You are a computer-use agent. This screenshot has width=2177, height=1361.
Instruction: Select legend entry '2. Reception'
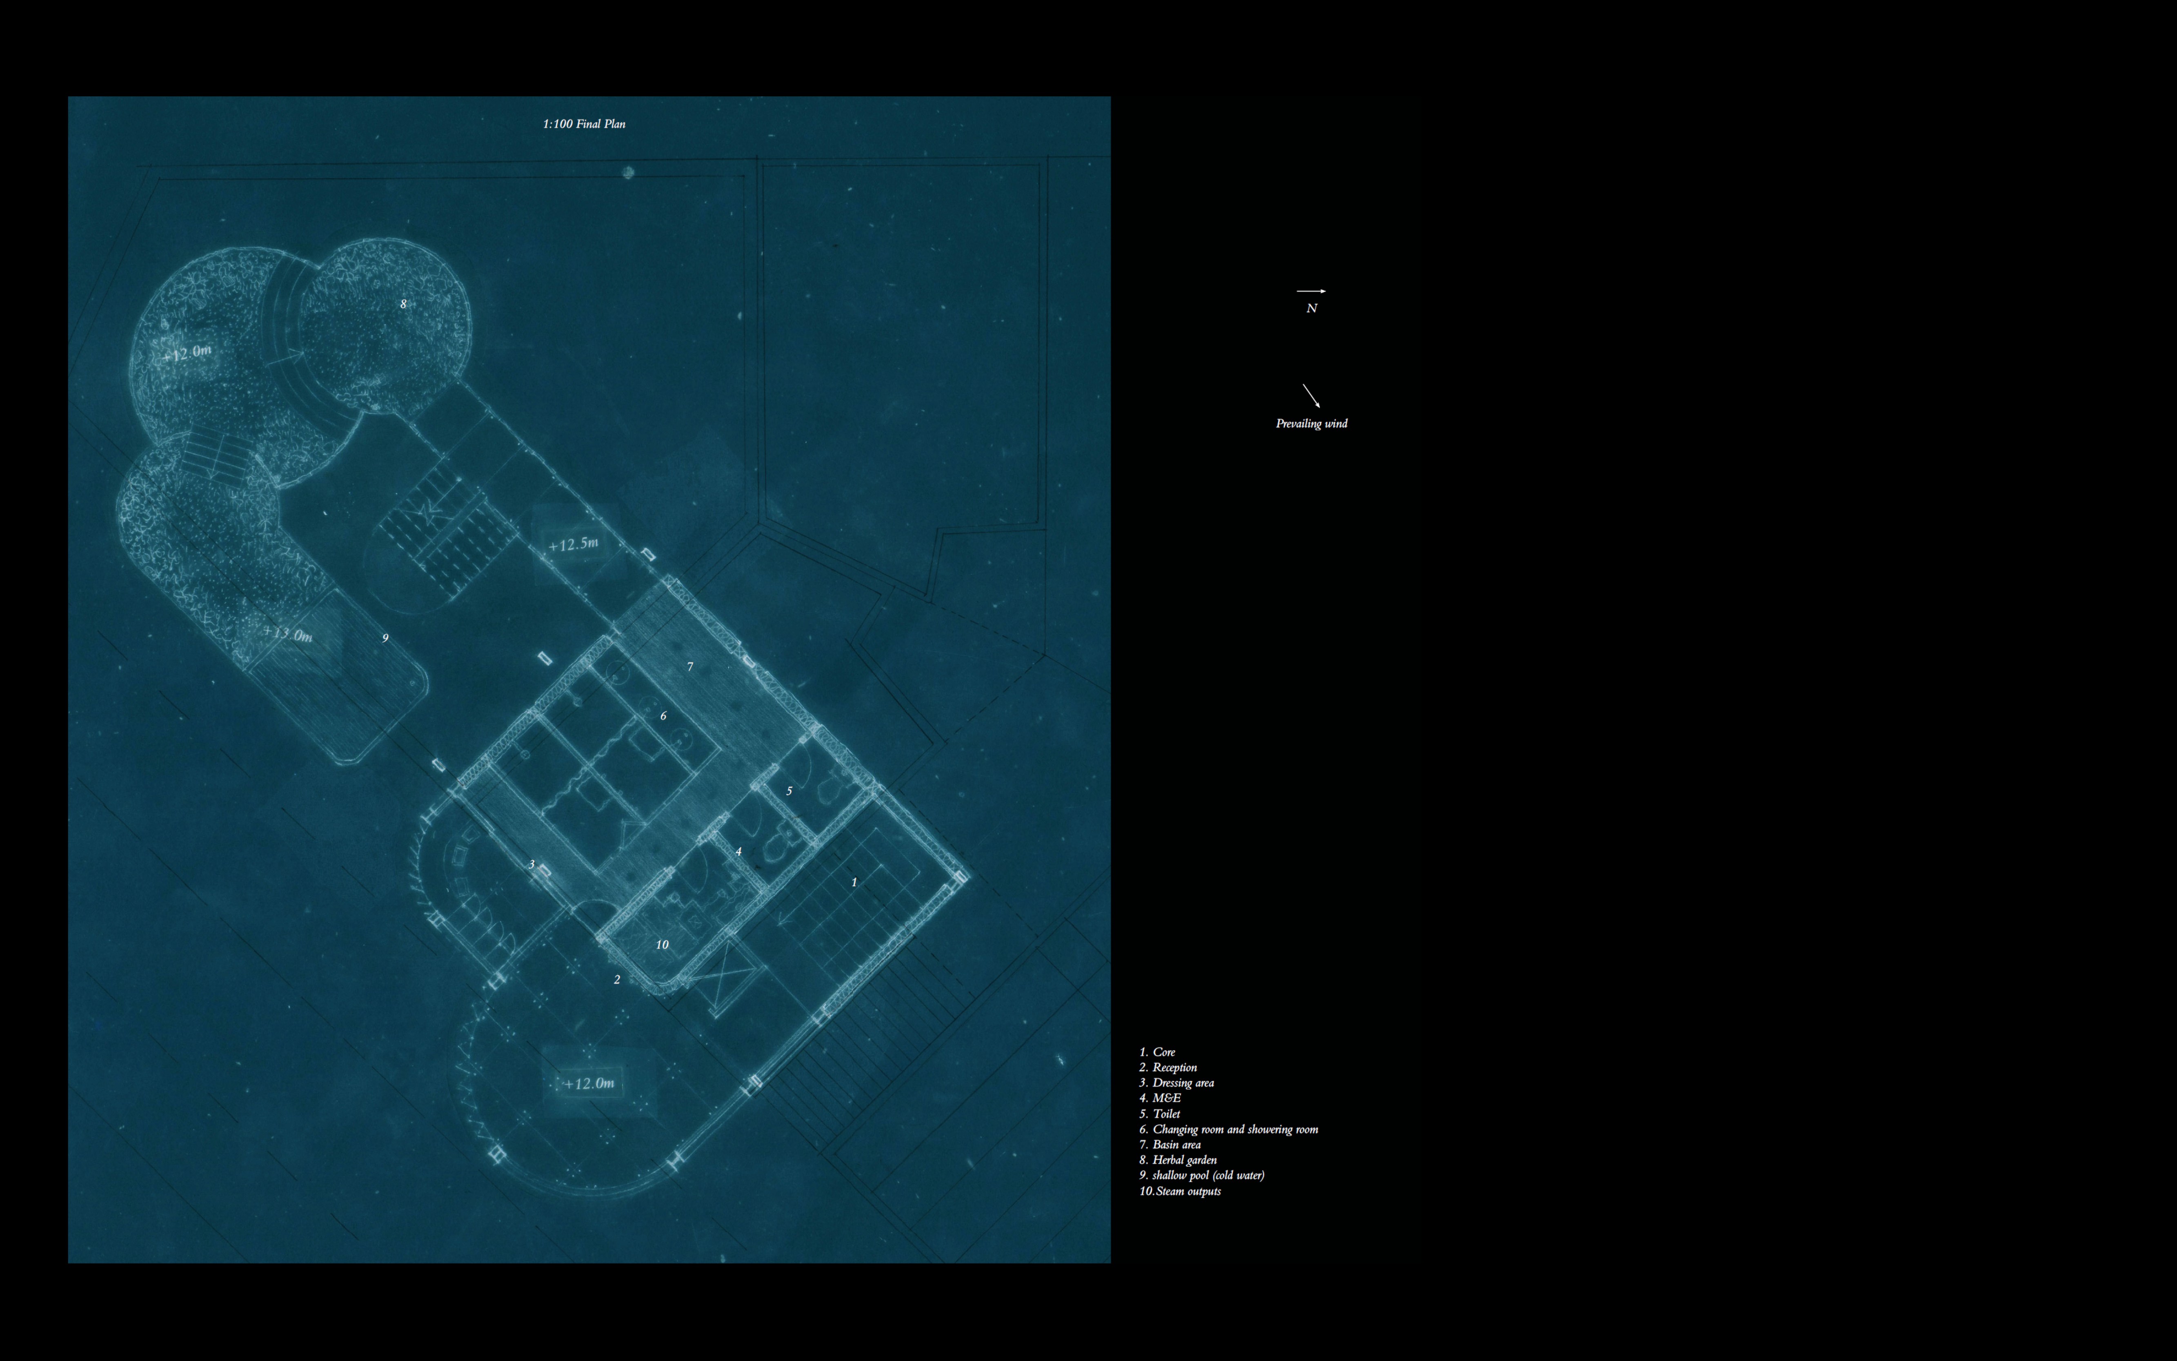(1169, 1067)
